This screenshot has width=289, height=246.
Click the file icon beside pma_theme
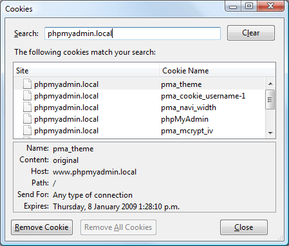point(27,84)
